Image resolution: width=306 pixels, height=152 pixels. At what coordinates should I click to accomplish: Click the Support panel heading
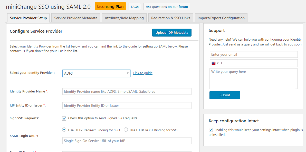coord(217,30)
